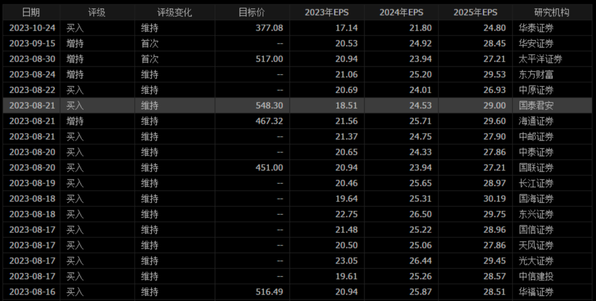Click 19.61 EPS value in 中信建投 row

click(346, 277)
